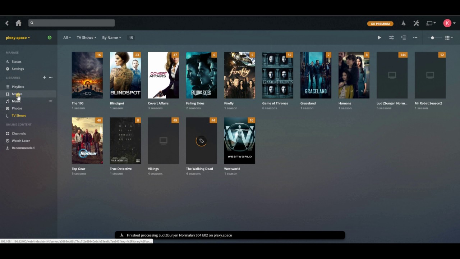The width and height of the screenshot is (460, 259).
Task: Click the Firefly title text
Action: 229,103
